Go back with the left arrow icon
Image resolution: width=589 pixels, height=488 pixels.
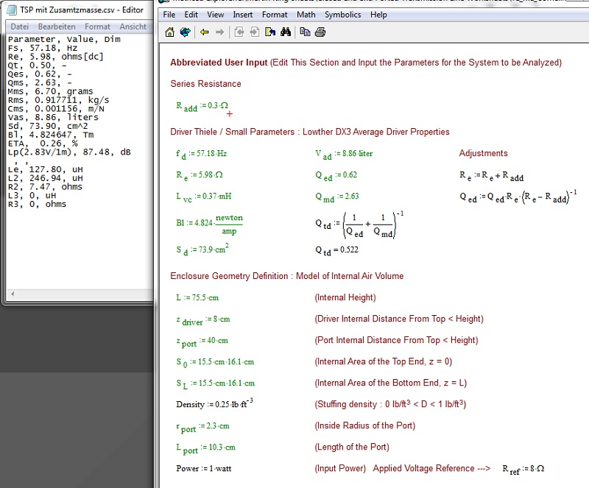point(205,32)
